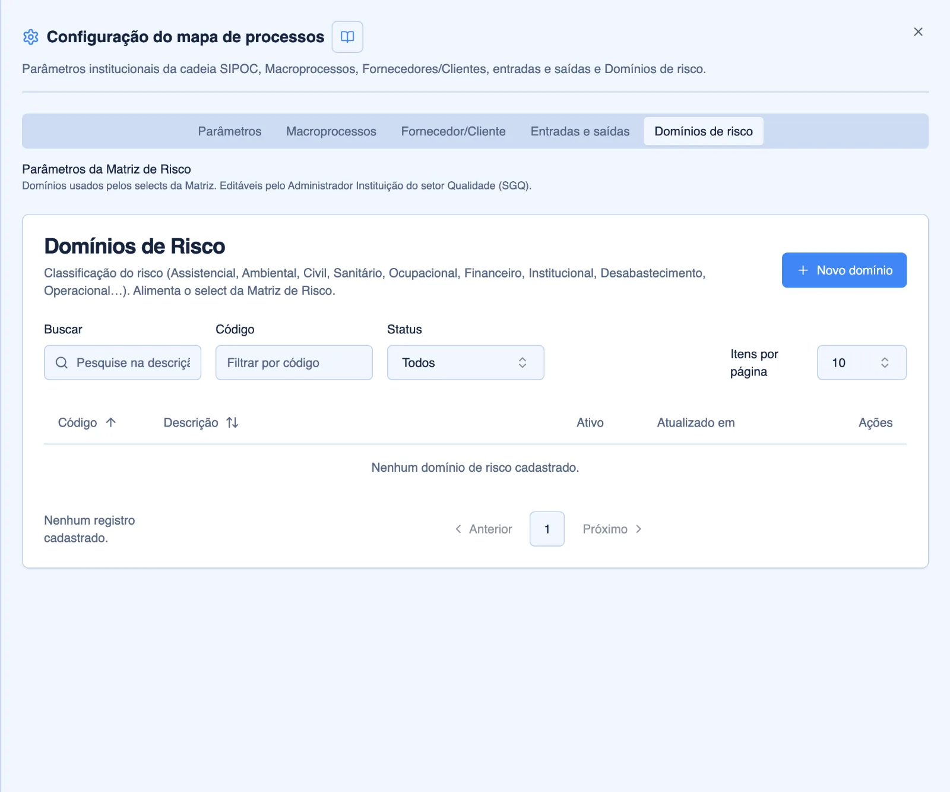Viewport: 950px width, 792px height.
Task: Focus the Pesquise na descrição search field
Action: click(x=122, y=362)
